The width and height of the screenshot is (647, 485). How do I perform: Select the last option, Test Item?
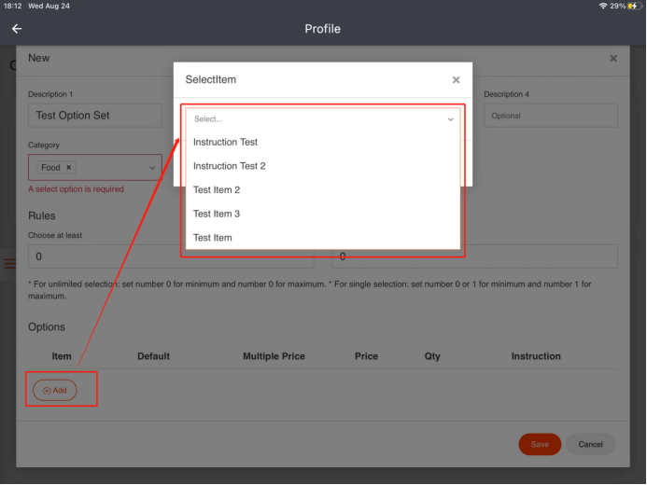(x=213, y=238)
